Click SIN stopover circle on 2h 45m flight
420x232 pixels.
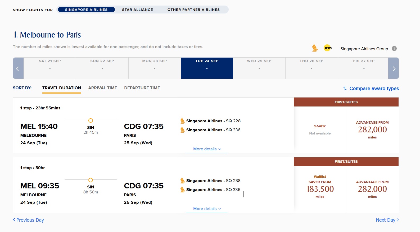(x=91, y=120)
